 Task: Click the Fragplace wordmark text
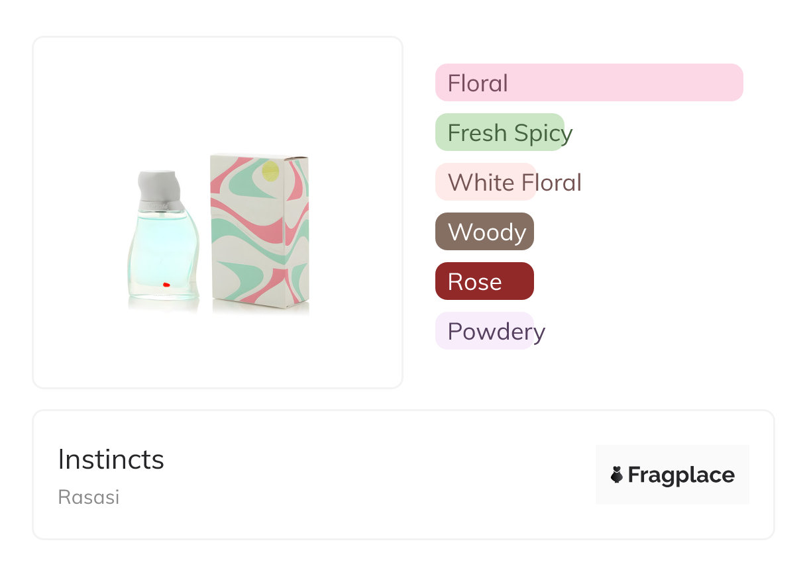(x=681, y=475)
